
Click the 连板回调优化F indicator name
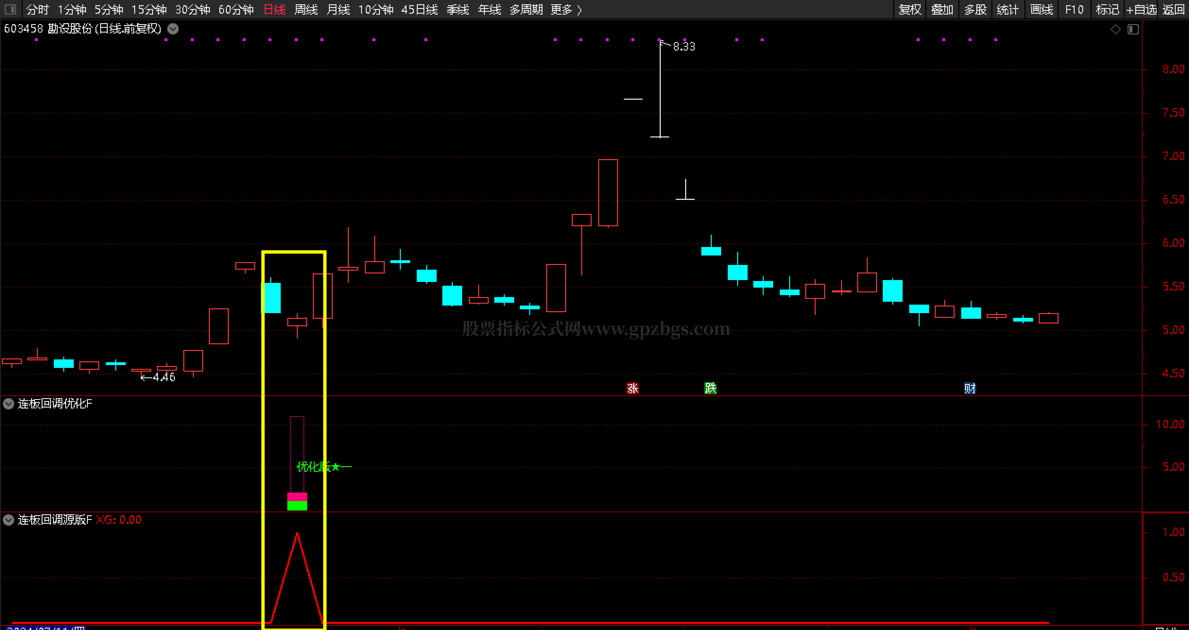55,404
